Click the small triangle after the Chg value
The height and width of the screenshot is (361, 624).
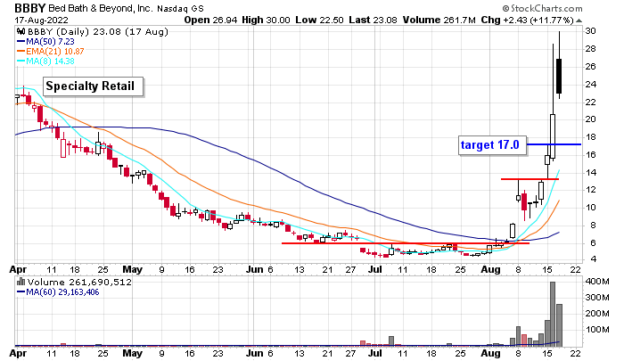[x=579, y=21]
